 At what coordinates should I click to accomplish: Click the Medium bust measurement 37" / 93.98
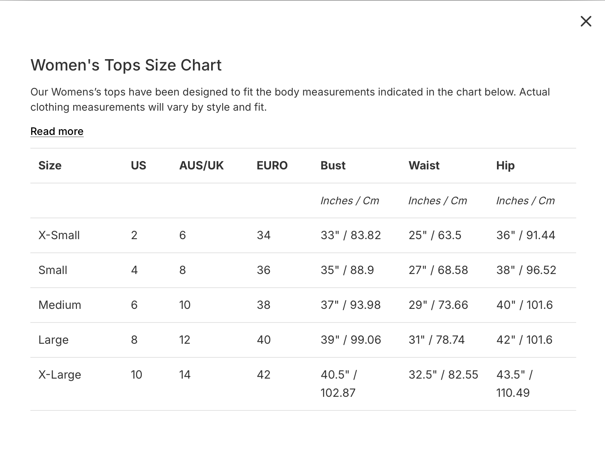coord(350,305)
